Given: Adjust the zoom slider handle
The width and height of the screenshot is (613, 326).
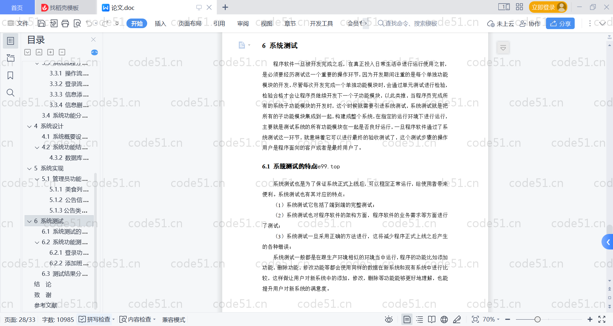Looking at the screenshot, I should (x=538, y=319).
